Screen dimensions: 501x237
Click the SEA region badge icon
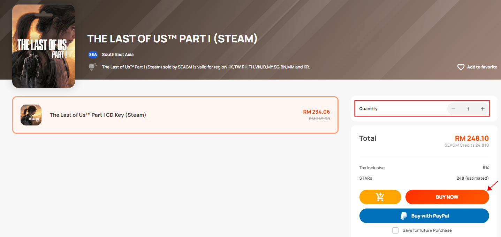(93, 55)
